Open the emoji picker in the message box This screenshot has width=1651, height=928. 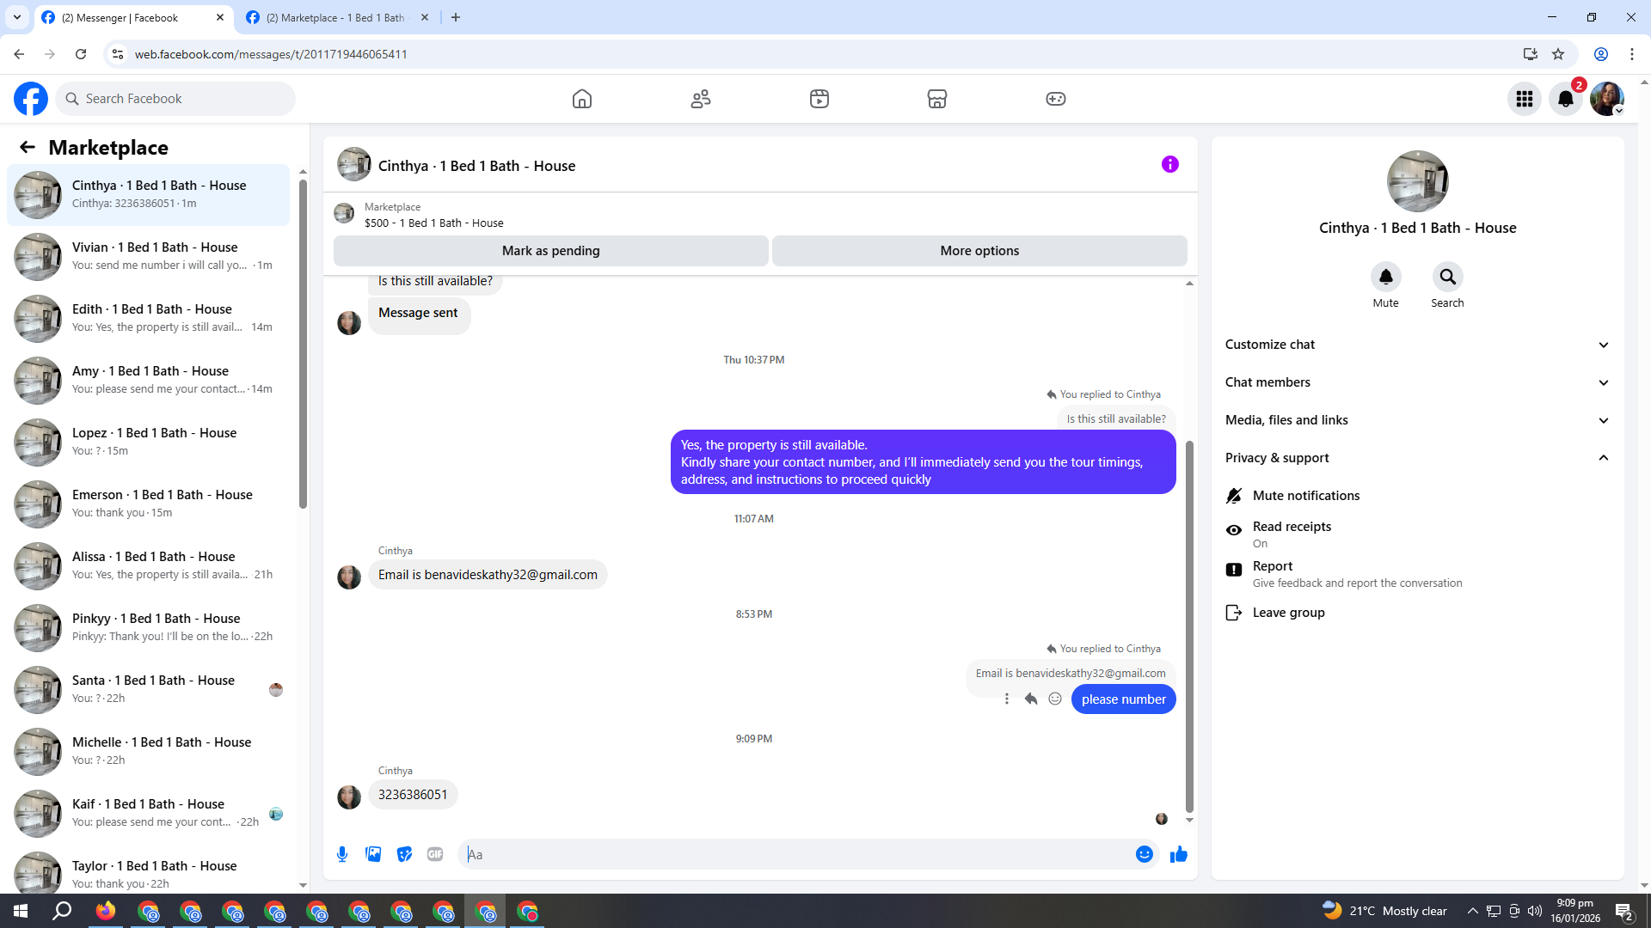[1144, 854]
